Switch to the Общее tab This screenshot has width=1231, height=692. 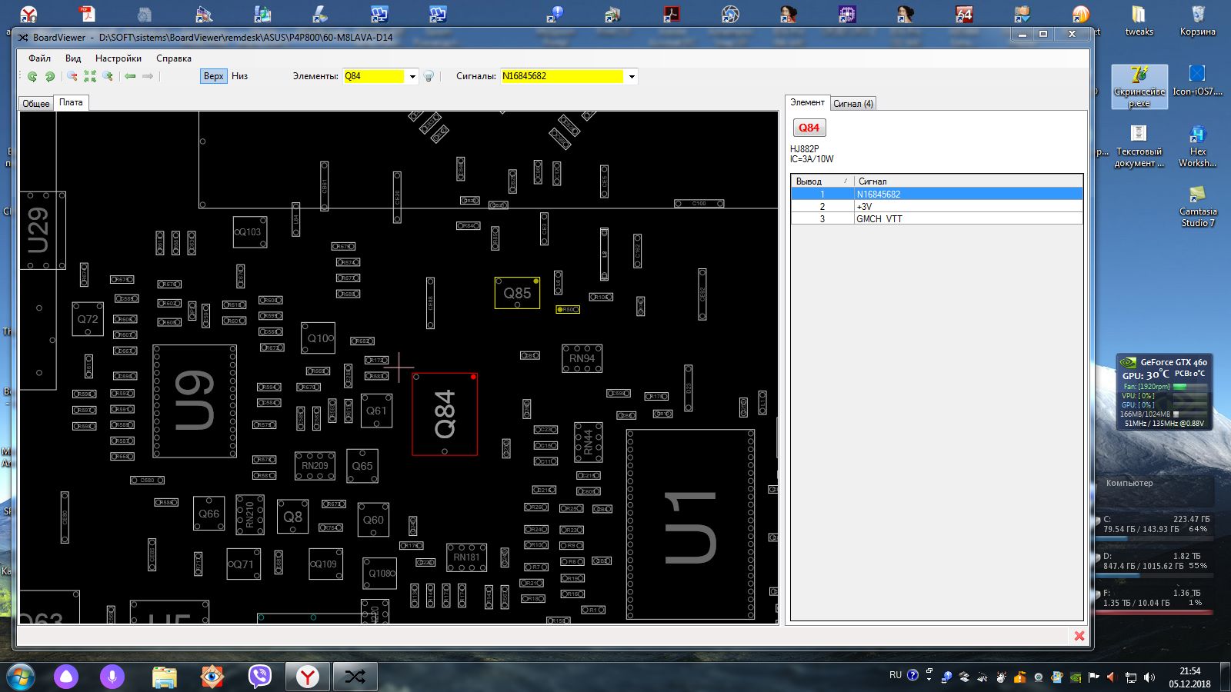[x=36, y=103]
